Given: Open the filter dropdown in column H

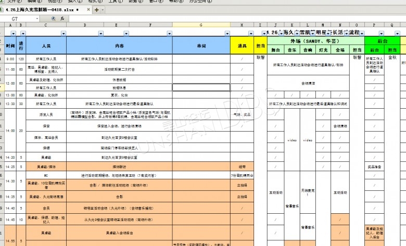Looking at the screenshot, I should click(251, 33).
